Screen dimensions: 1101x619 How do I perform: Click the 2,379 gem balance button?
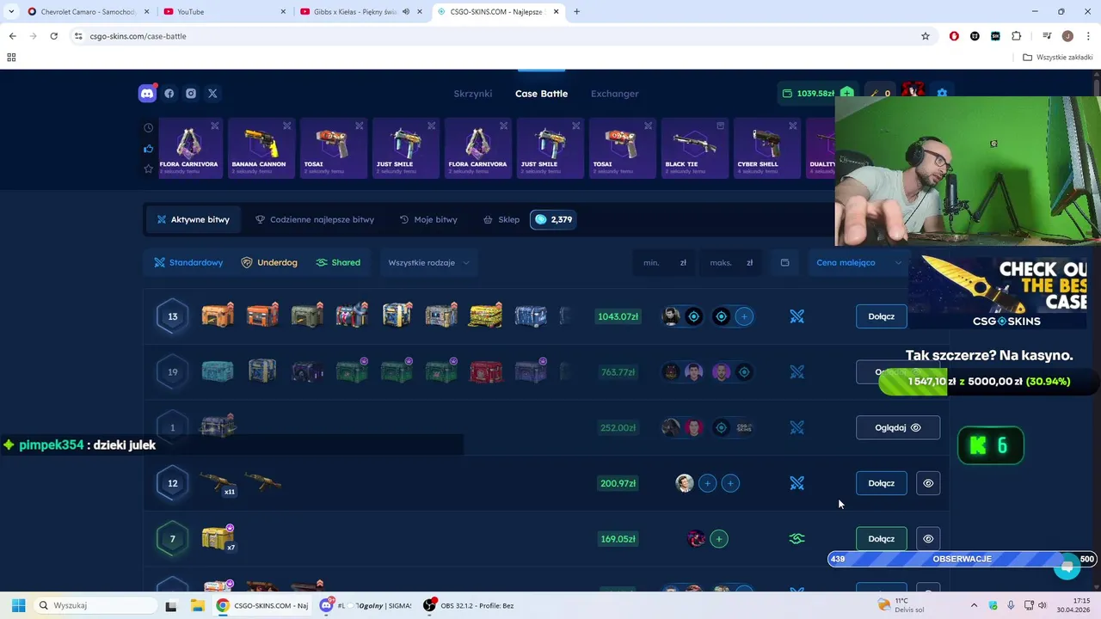coord(553,219)
